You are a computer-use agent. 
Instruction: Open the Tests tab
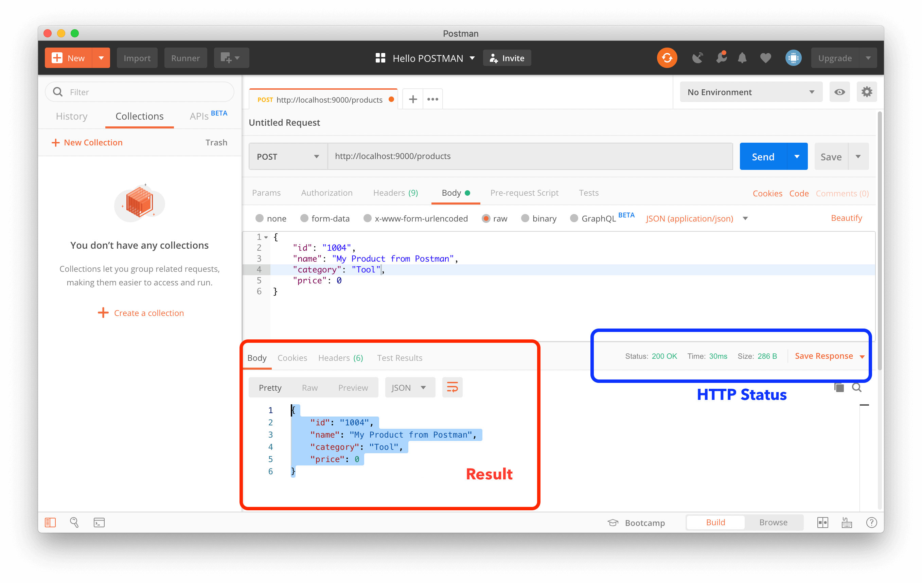(588, 193)
